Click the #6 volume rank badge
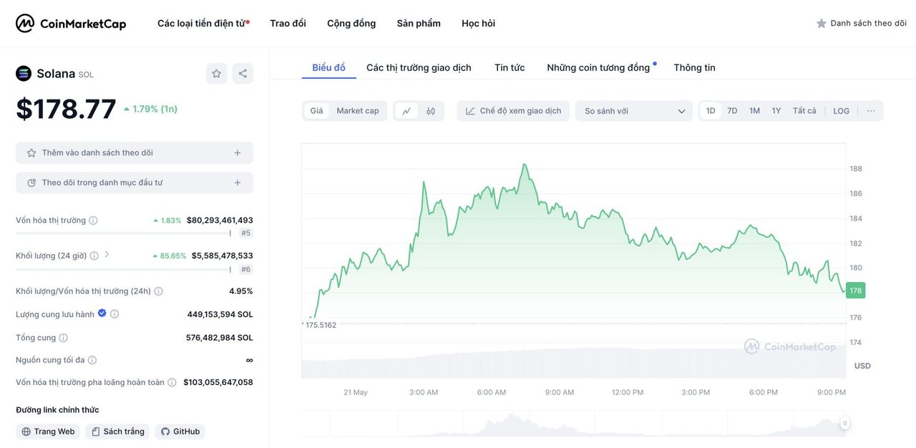Screen dimensions: 916x448 coord(246,269)
